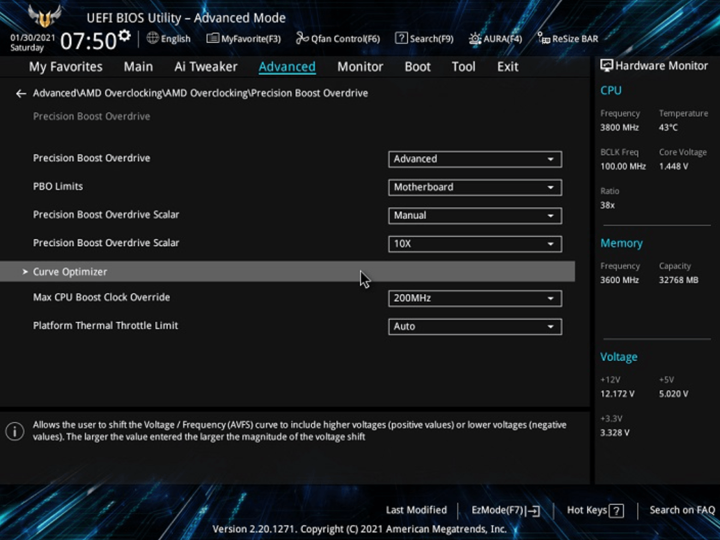Viewport: 720px width, 540px height.
Task: Open Max CPU Boost Clock Override dropdown
Action: tap(475, 298)
